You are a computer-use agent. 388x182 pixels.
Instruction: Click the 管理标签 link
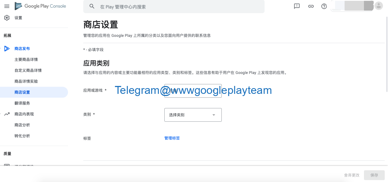[x=172, y=138]
